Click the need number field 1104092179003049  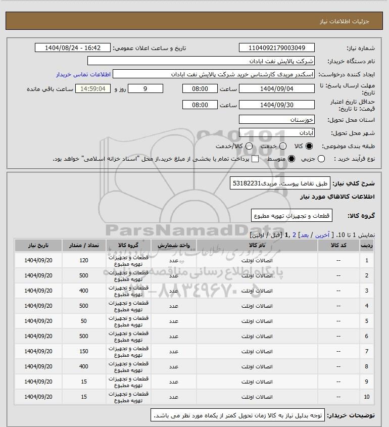[x=276, y=48]
